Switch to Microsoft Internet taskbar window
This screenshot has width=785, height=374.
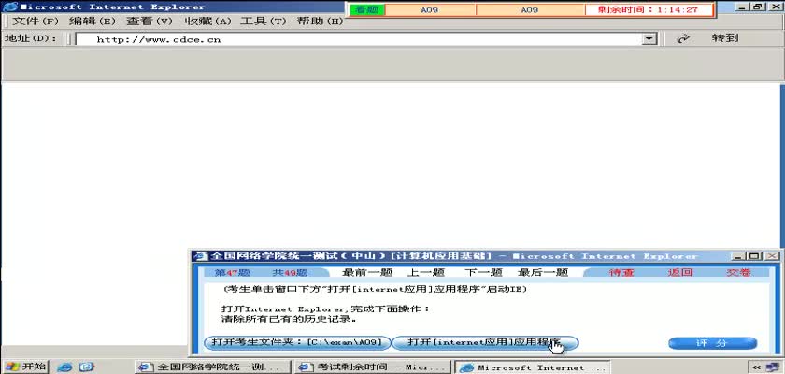point(533,367)
